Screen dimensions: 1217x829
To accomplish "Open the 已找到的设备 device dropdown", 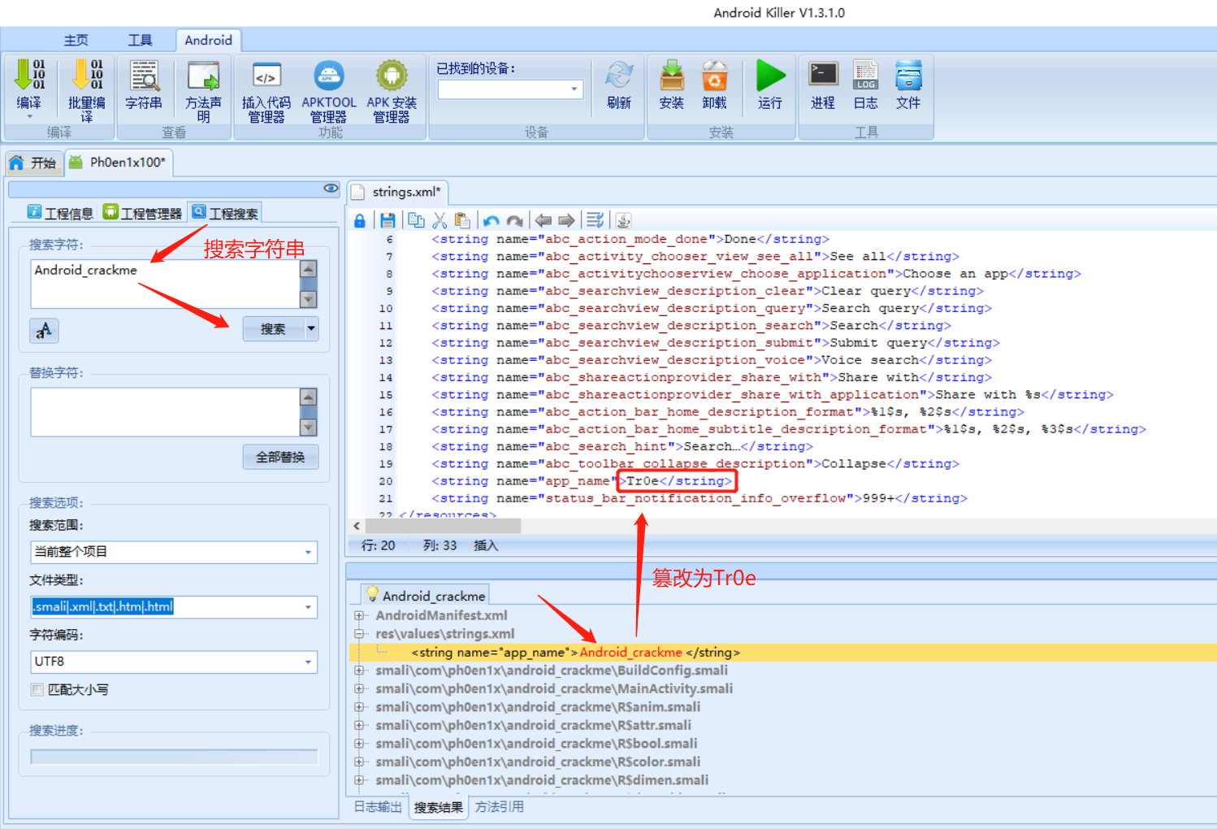I will coord(574,89).
